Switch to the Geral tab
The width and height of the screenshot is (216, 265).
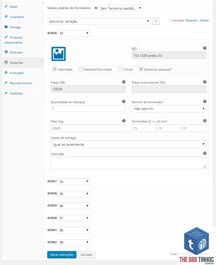[23, 7]
